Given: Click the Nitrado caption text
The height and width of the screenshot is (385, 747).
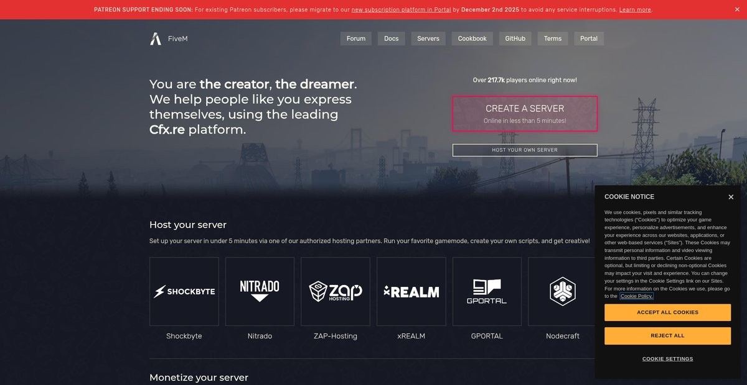Looking at the screenshot, I should (x=260, y=336).
